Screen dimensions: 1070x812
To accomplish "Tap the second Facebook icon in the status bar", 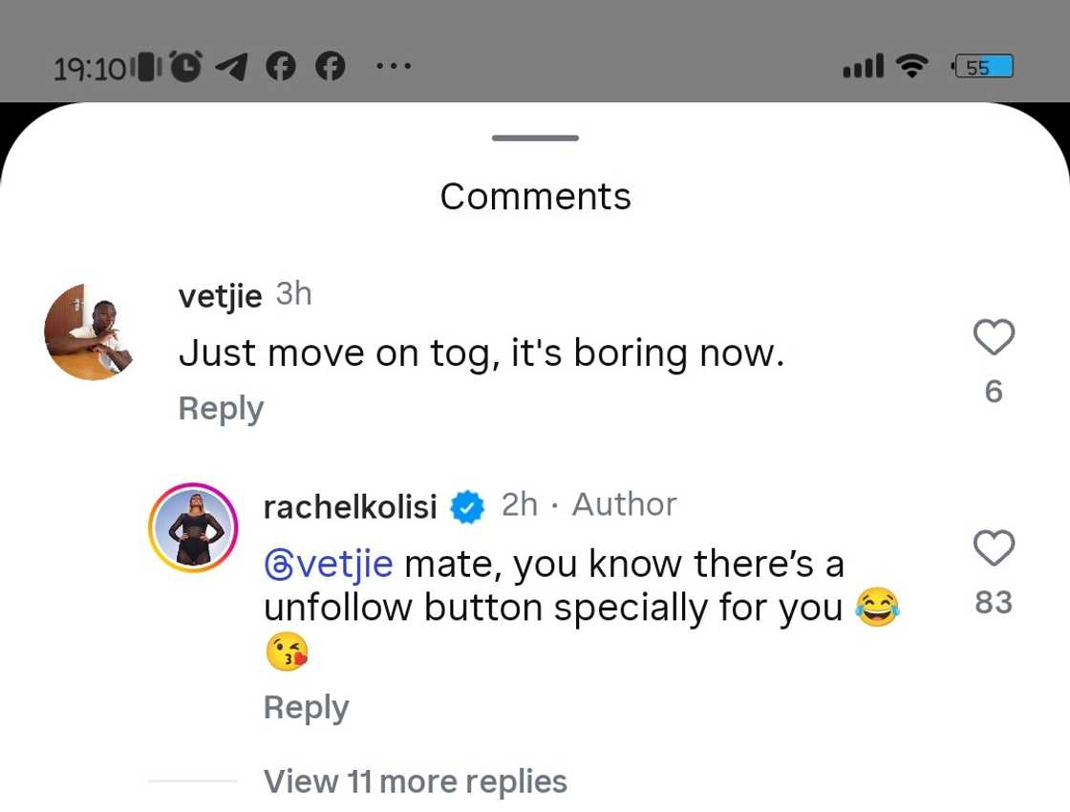I will coord(330,65).
